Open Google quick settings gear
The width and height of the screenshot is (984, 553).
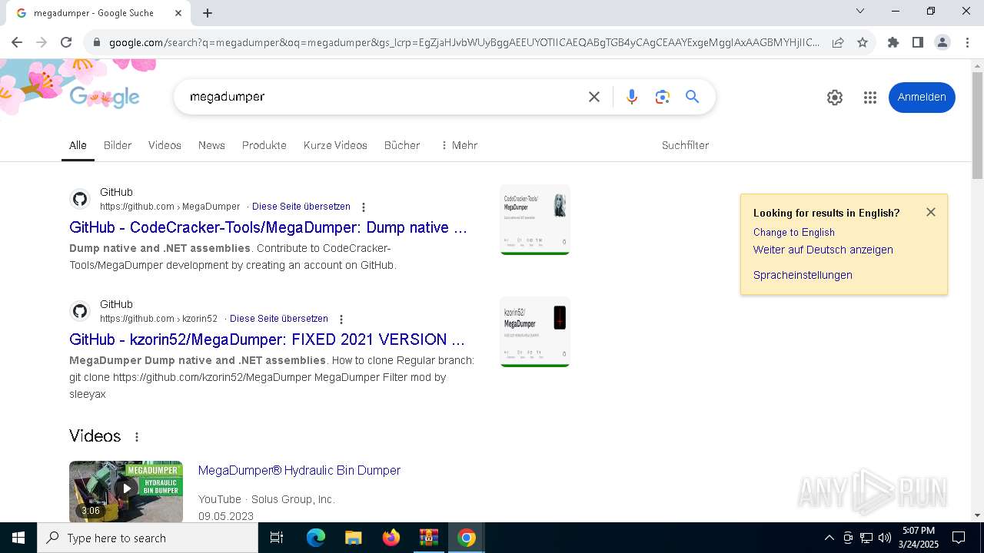coord(835,98)
